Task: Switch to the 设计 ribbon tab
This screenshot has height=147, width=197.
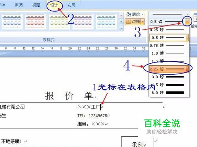Action: (x=54, y=5)
